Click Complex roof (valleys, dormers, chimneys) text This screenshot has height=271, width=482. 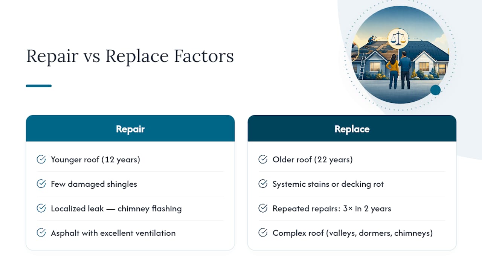click(352, 233)
